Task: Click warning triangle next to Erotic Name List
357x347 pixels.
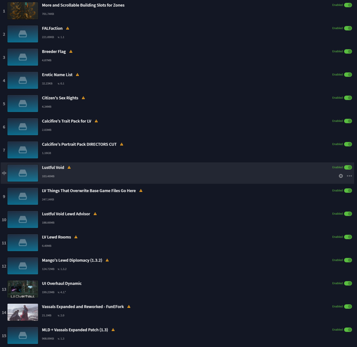Action: tap(77, 75)
